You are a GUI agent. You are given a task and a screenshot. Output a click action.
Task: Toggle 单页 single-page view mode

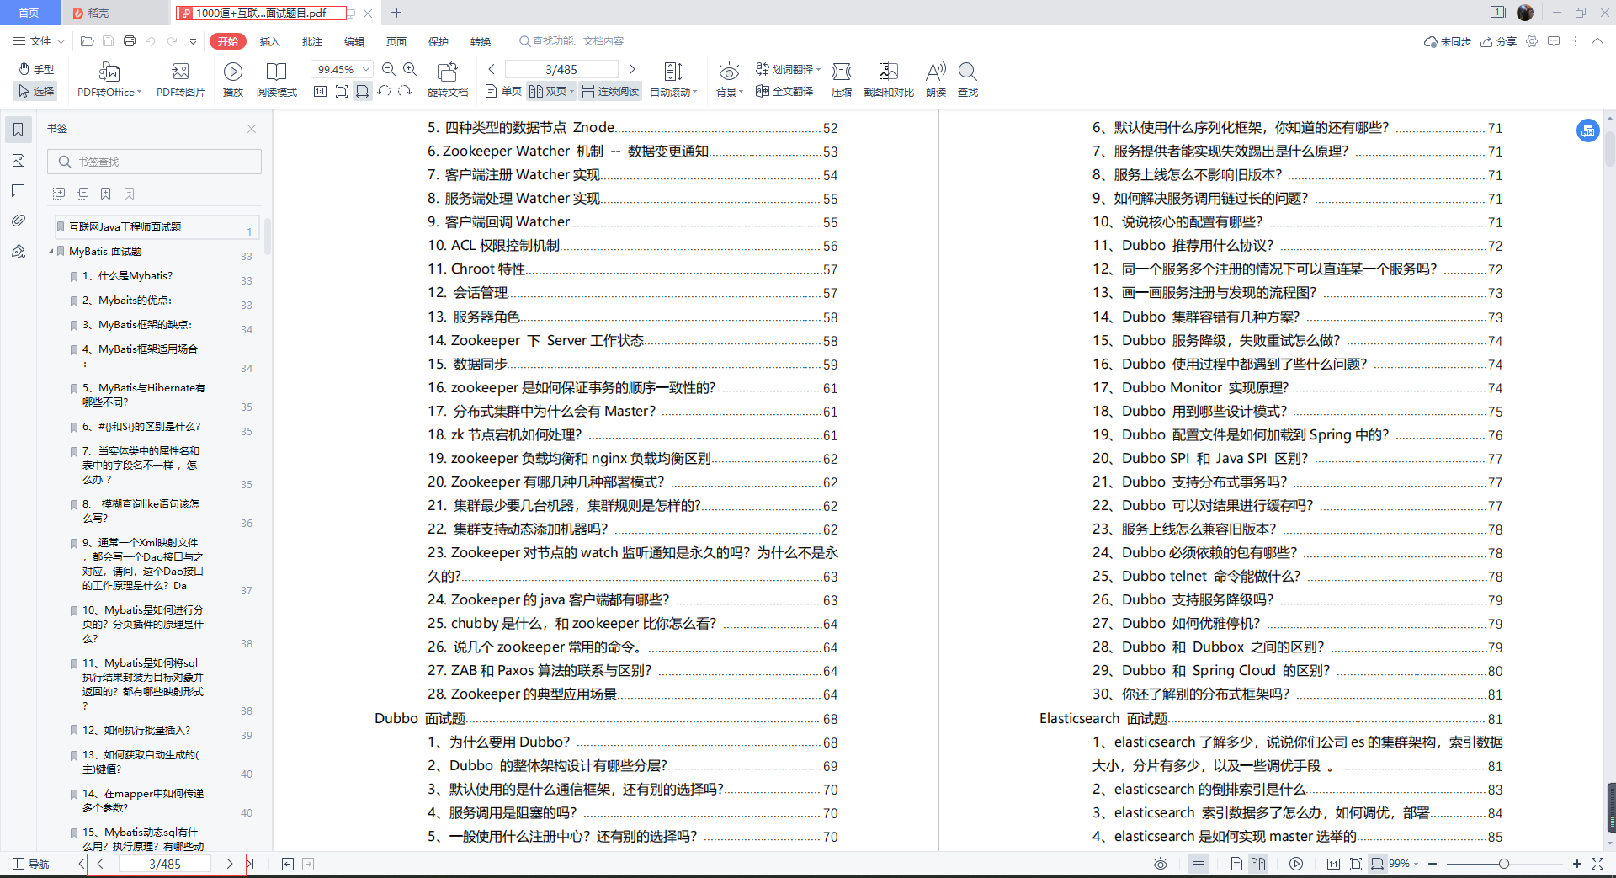coord(502,91)
